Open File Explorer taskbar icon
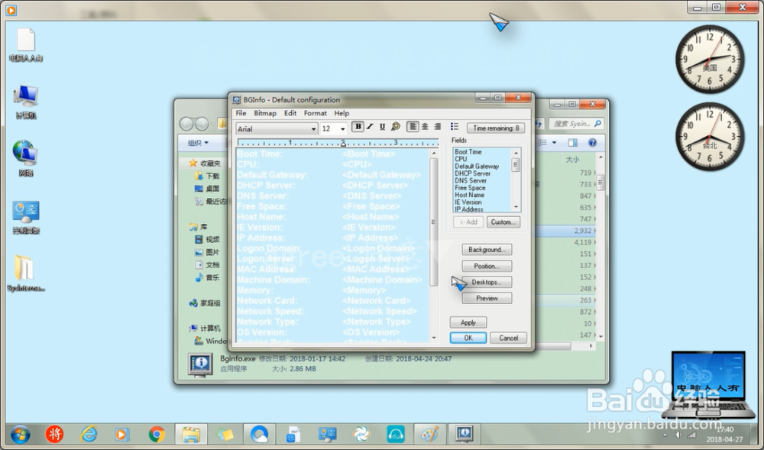Screen dimensions: 764x450 [191, 435]
